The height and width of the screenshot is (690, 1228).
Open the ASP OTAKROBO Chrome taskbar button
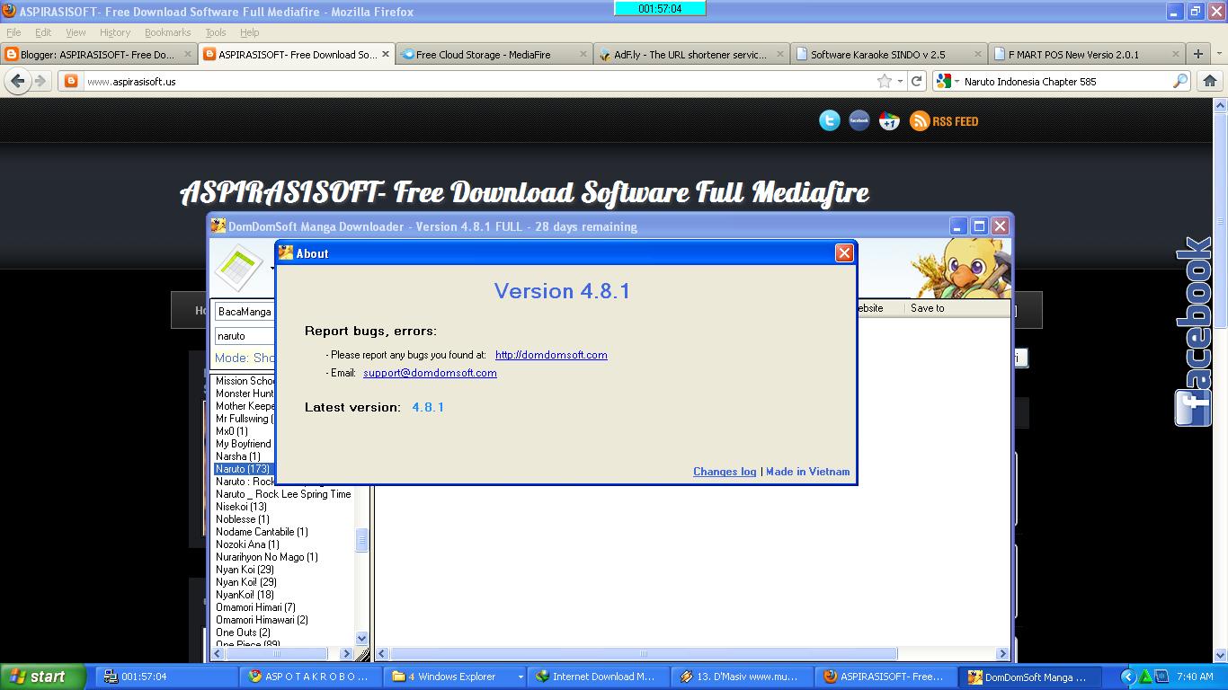pos(309,677)
